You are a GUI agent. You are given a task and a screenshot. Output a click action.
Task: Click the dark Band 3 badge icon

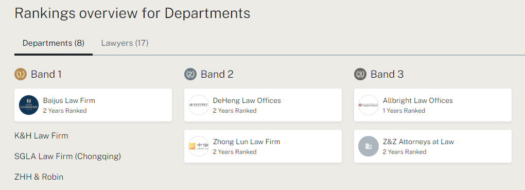(360, 74)
